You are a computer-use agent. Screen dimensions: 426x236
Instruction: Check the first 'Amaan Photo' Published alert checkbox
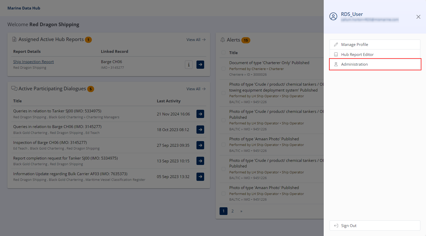tap(224, 145)
